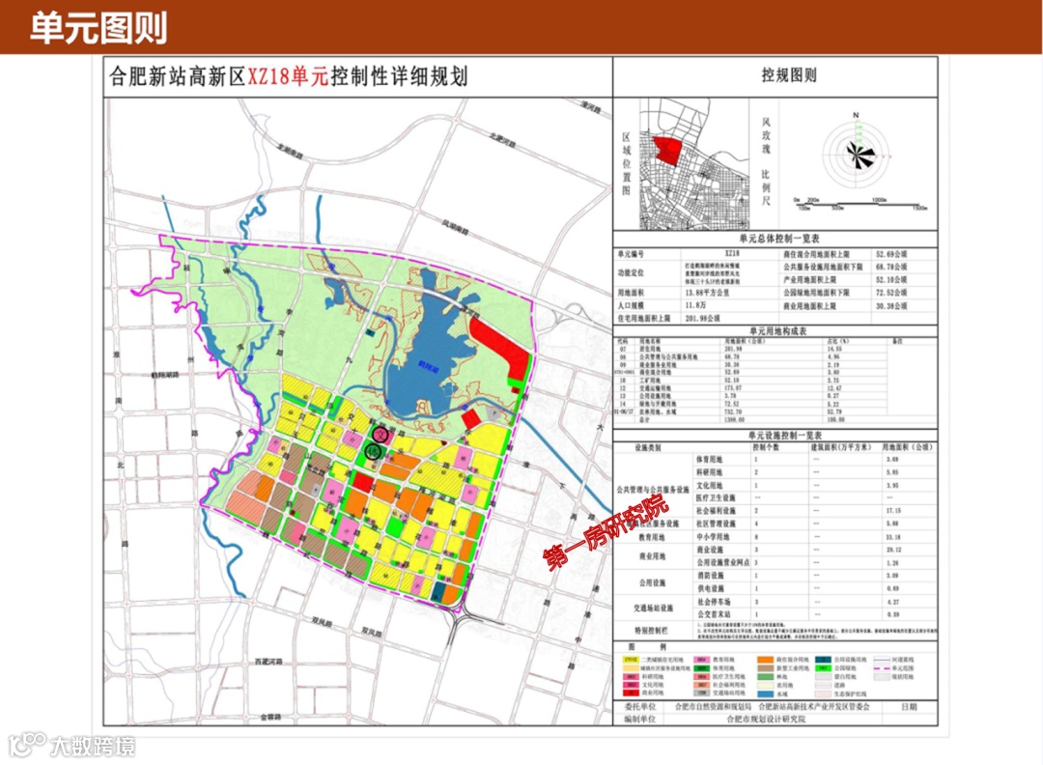Select the population value 11.8万
The width and height of the screenshot is (1043, 765).
[695, 304]
